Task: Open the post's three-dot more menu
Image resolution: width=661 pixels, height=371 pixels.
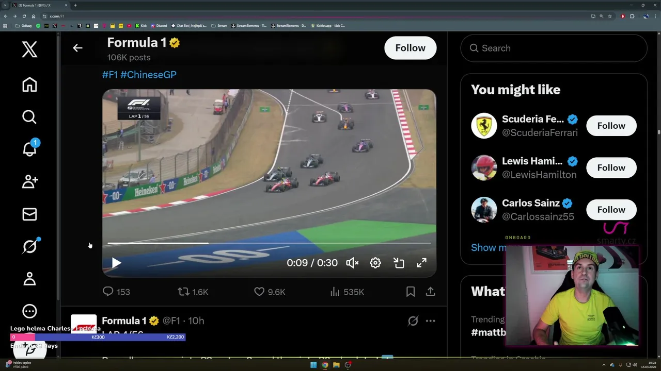Action: click(x=430, y=321)
